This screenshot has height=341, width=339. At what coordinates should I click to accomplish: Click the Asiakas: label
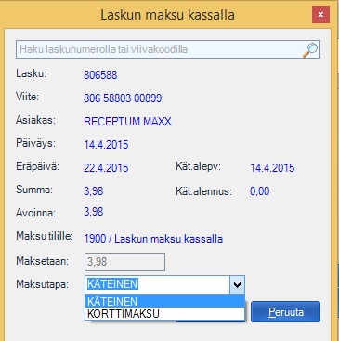pyautogui.click(x=35, y=120)
